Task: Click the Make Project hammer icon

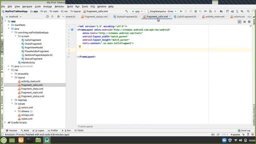Action: [126, 11]
